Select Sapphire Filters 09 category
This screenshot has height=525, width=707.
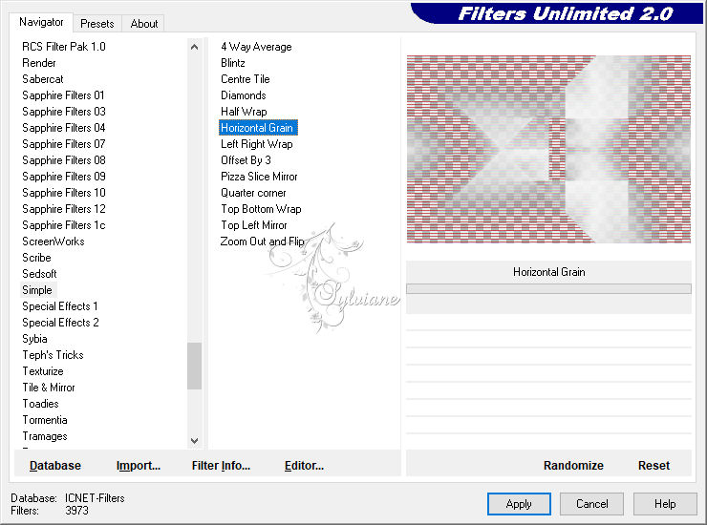click(64, 177)
